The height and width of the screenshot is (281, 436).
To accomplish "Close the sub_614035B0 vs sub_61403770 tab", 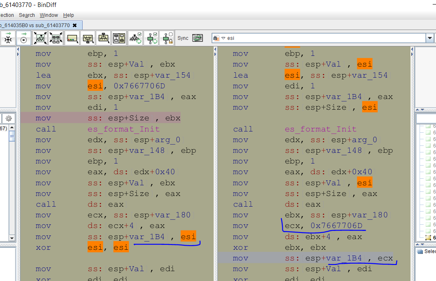I will [74, 25].
